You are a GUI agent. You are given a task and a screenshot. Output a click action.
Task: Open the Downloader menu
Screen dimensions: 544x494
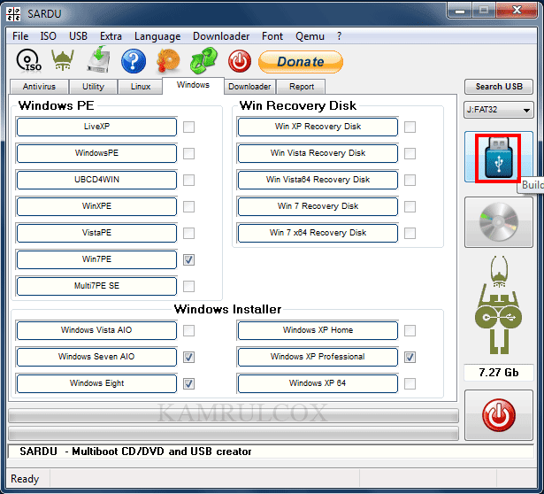pyautogui.click(x=221, y=36)
